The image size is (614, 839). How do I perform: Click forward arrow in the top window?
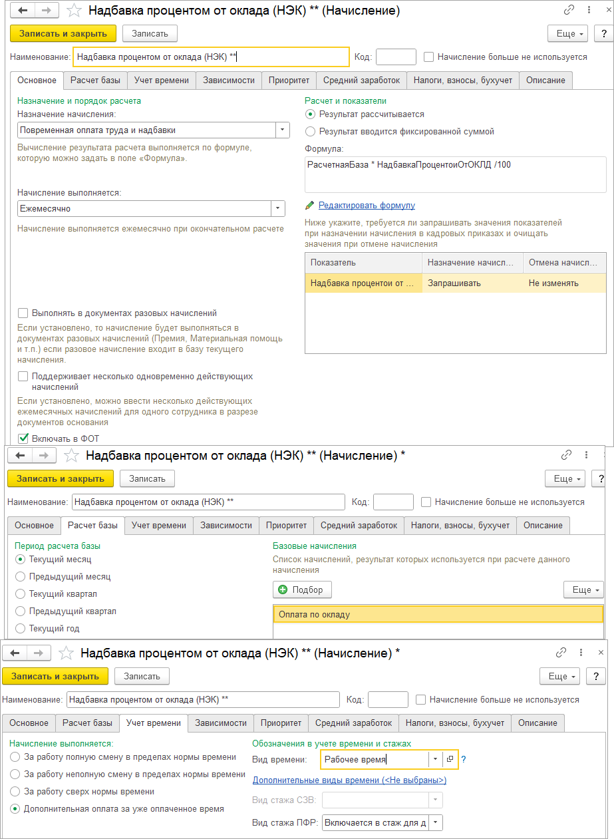[46, 11]
